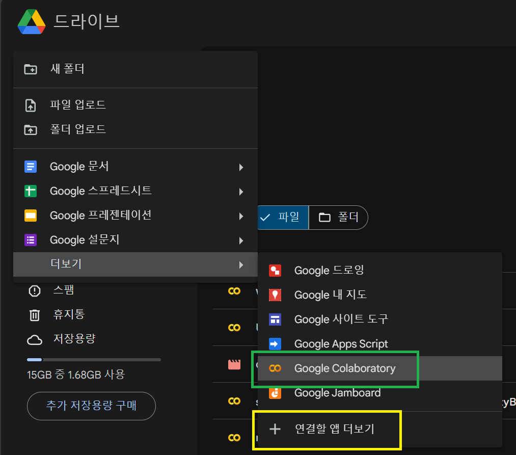The width and height of the screenshot is (516, 455).
Task: Click the new folder icon
Action: [31, 69]
